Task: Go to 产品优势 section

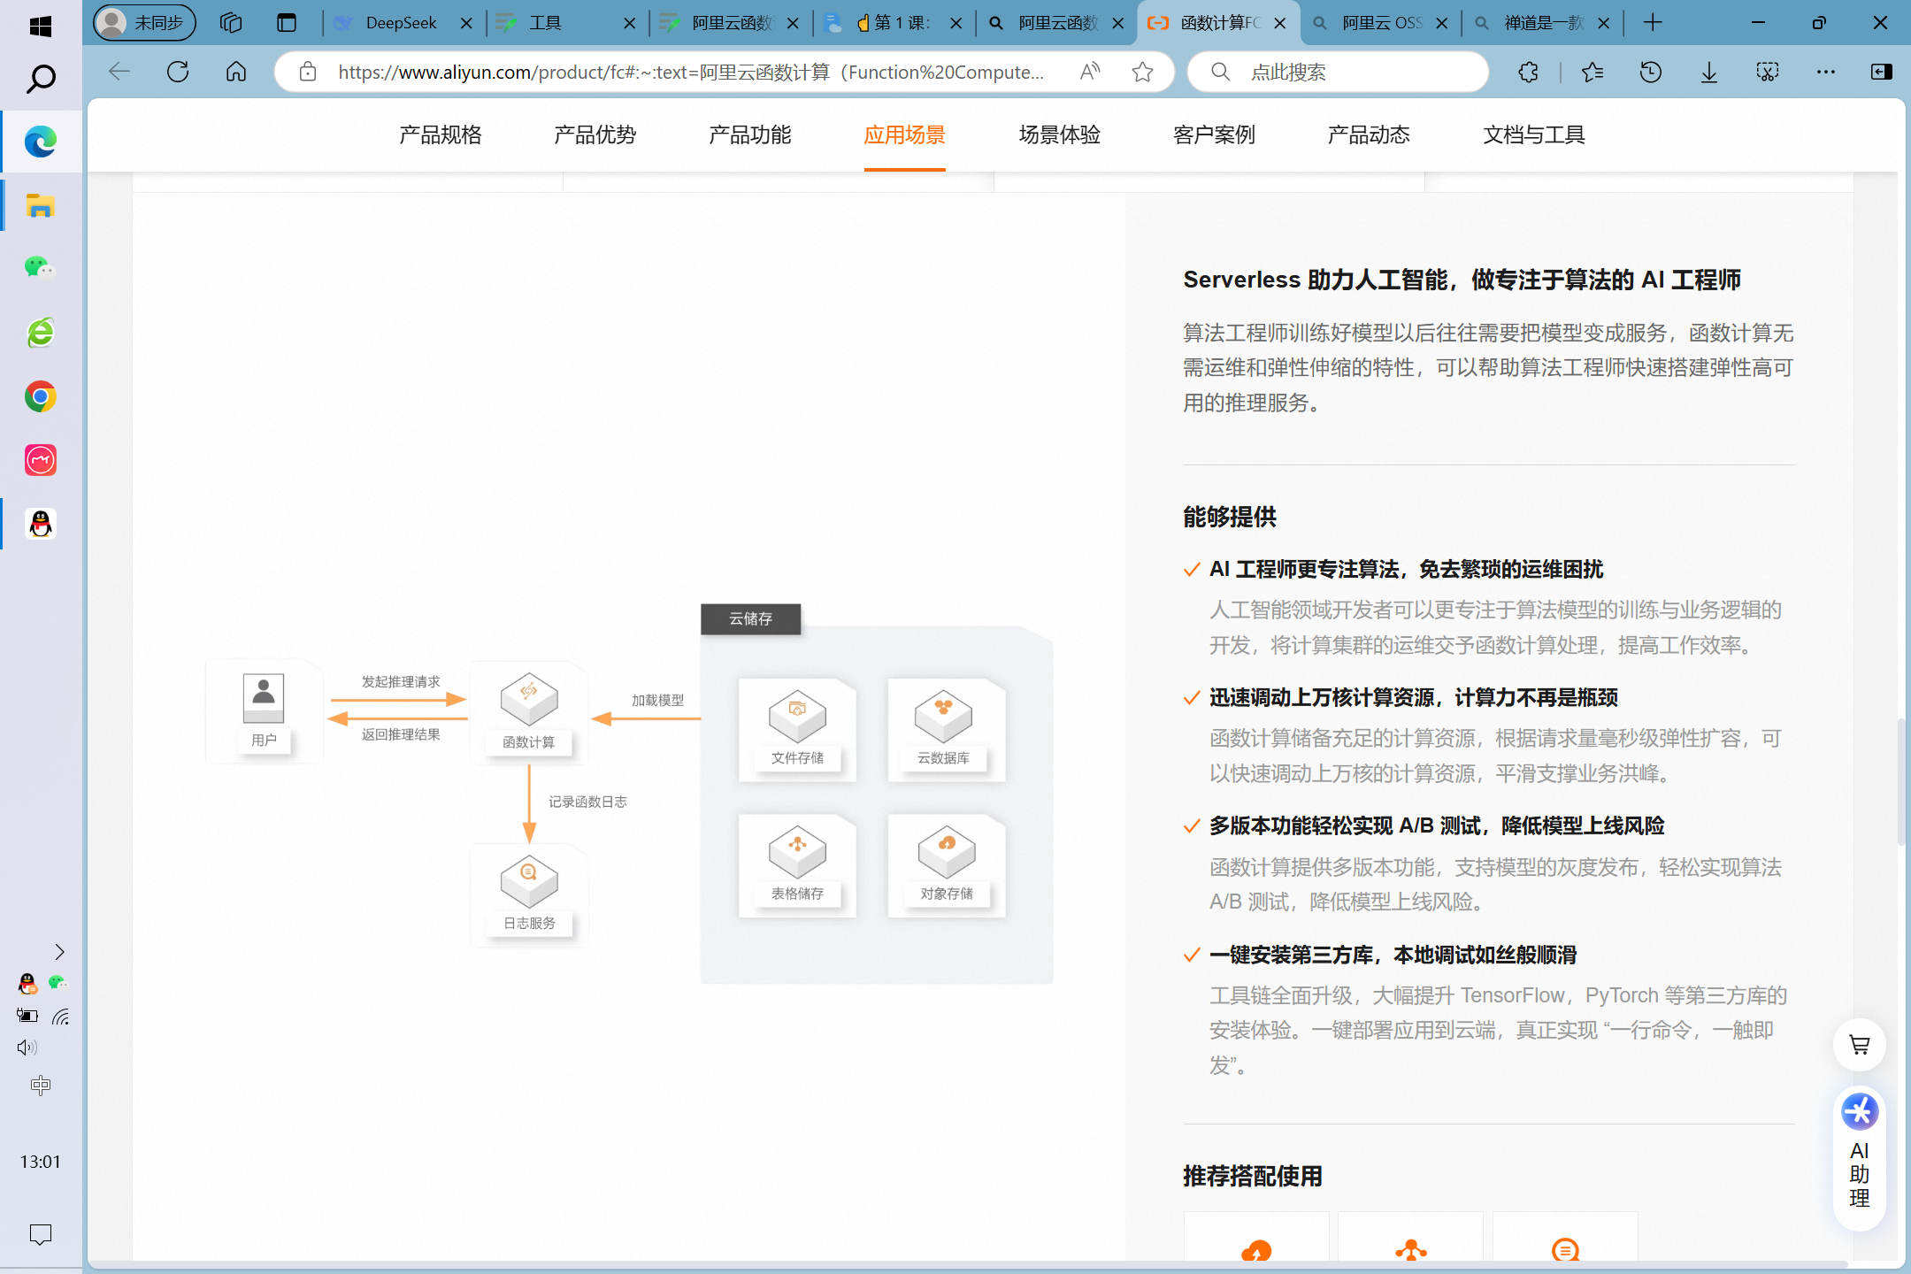Action: coord(595,135)
